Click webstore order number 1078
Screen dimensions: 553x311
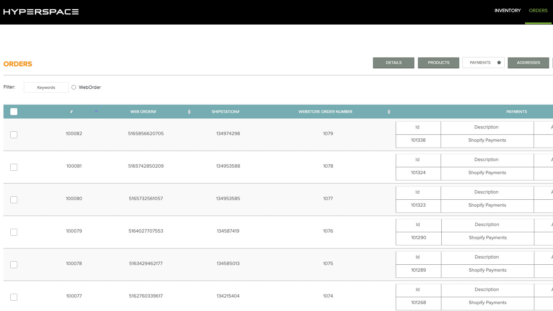pyautogui.click(x=328, y=166)
